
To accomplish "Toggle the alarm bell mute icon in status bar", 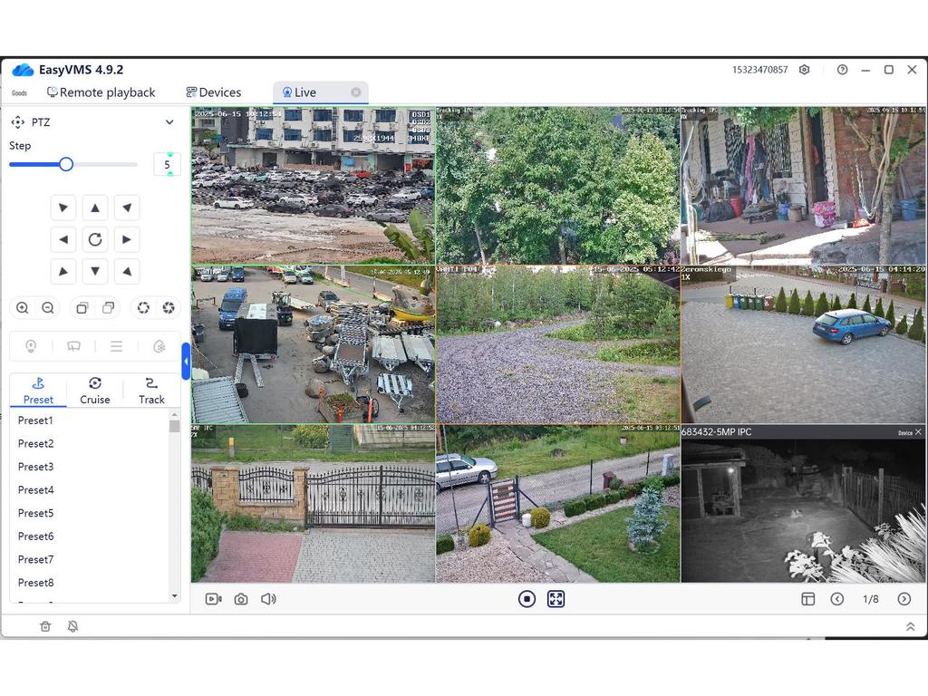I will click(x=72, y=626).
